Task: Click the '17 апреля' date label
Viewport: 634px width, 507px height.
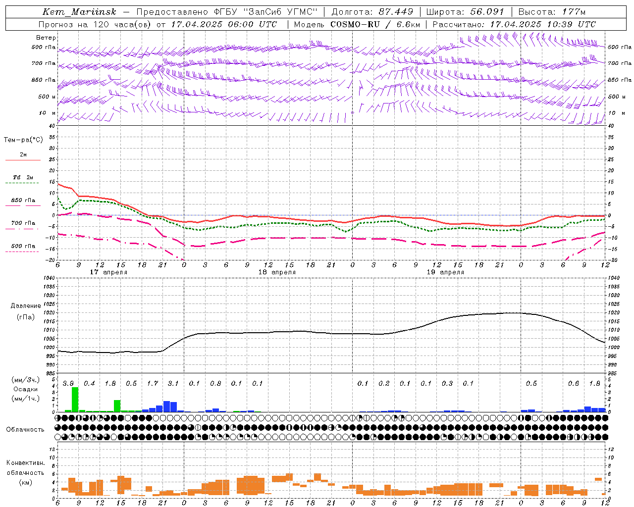Action: 108,272
